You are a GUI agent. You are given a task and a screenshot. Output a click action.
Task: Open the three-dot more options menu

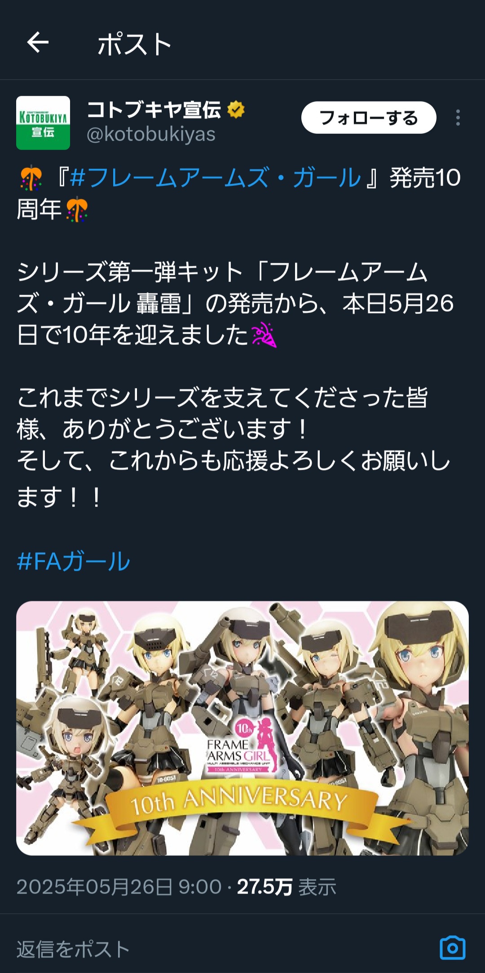(x=458, y=118)
